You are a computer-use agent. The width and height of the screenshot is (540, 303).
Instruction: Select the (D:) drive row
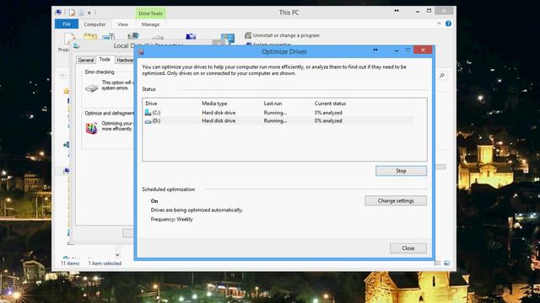pyautogui.click(x=278, y=121)
